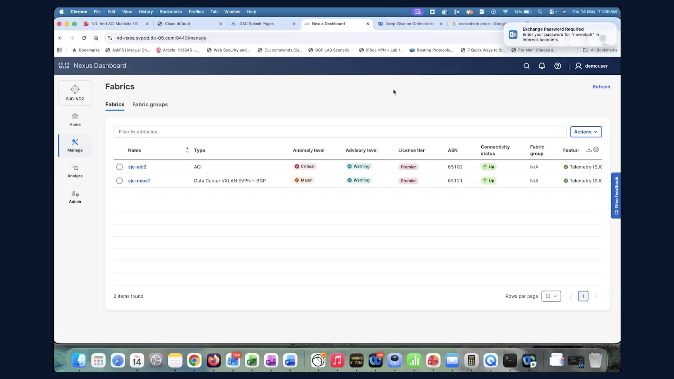Image resolution: width=674 pixels, height=379 pixels.
Task: Open the table column settings gear
Action: [596, 149]
